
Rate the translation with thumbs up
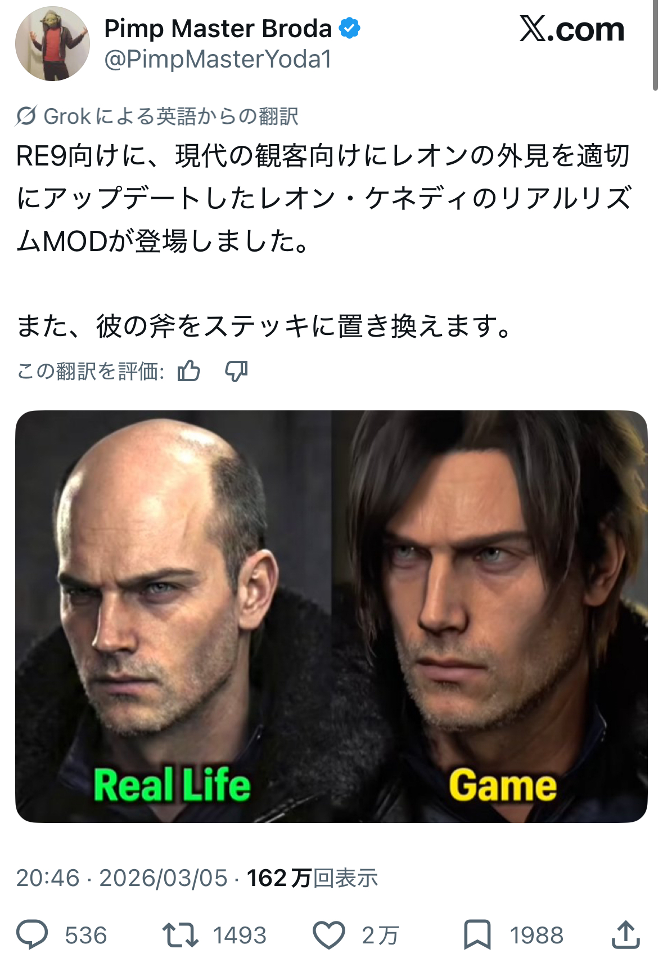(x=189, y=371)
